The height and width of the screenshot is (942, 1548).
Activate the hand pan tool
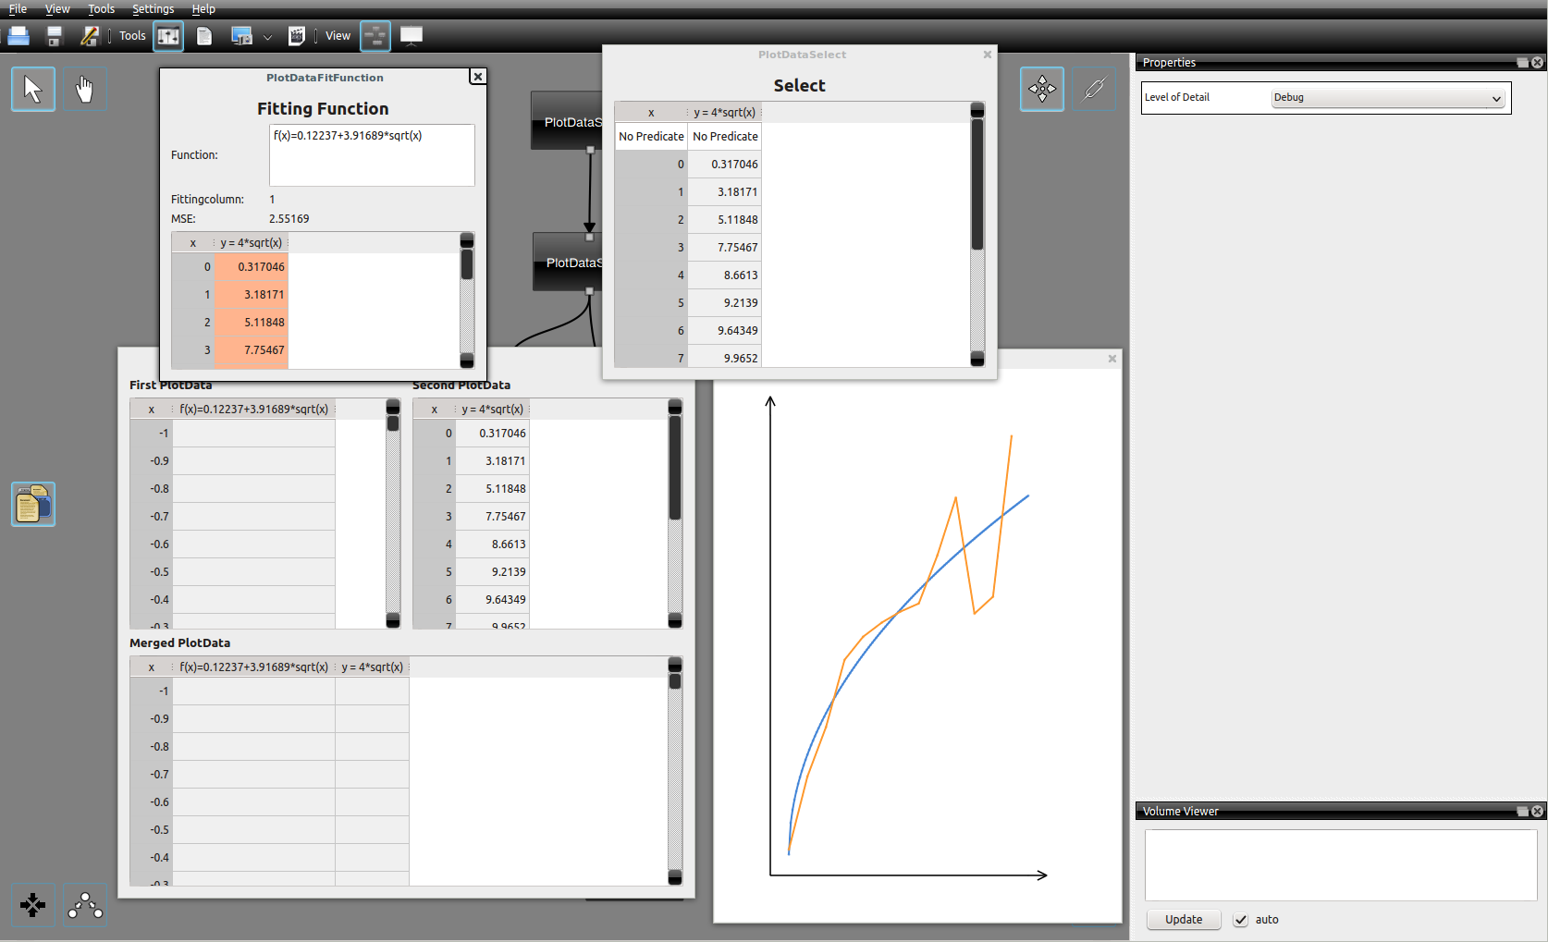tap(84, 90)
